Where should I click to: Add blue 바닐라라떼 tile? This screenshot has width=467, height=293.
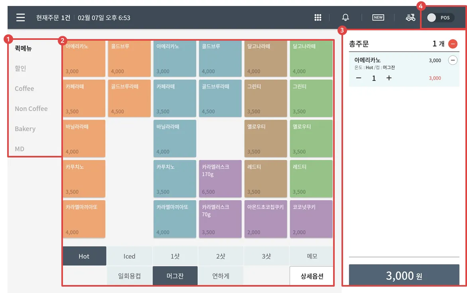click(175, 139)
